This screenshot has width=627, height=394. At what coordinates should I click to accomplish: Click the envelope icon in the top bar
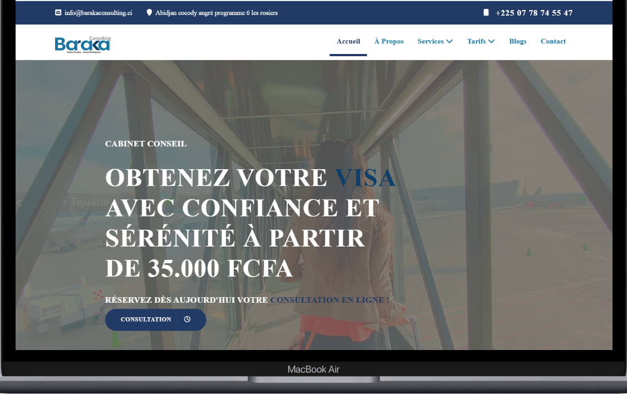click(x=58, y=13)
